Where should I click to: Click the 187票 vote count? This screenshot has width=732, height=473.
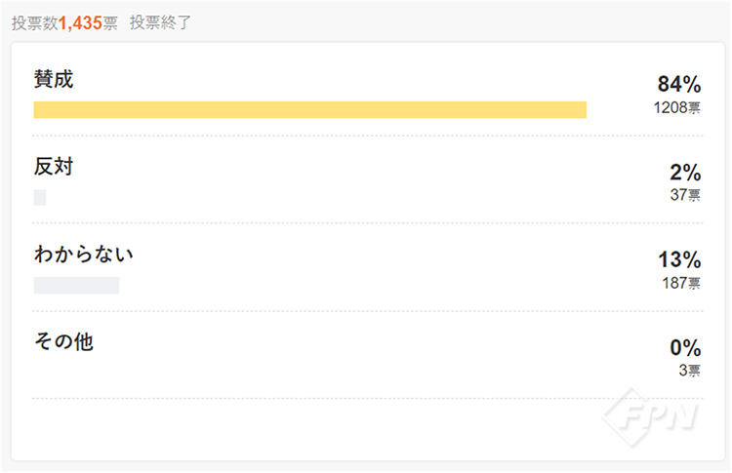point(681,283)
